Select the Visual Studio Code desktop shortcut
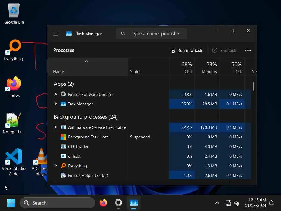This screenshot has width=281, height=211. coord(14,162)
